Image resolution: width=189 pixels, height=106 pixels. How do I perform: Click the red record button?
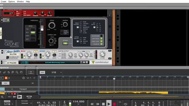coord(114,104)
